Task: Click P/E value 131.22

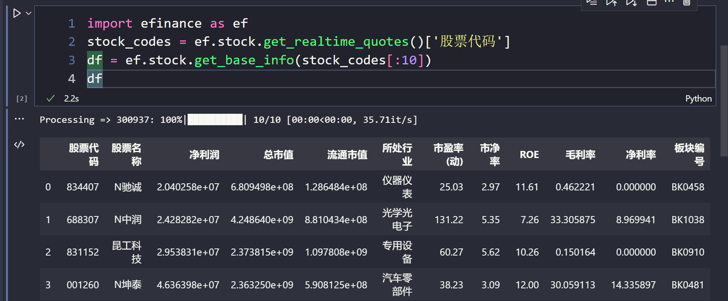Action: 449,220
